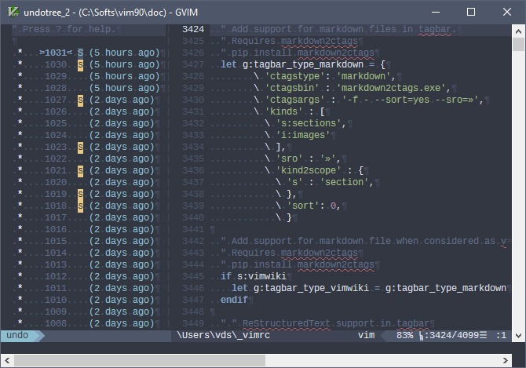Place cursor on line 3424 comment
526x368 pixels.
[x=338, y=30]
